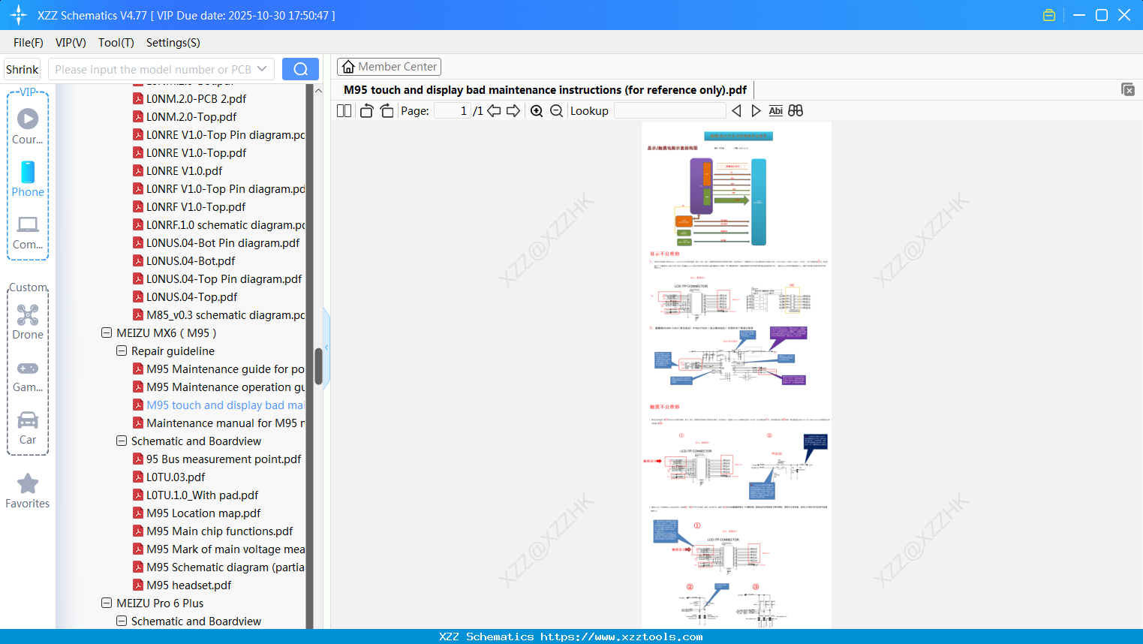Open L0NUS.04-Bot.pdf
This screenshot has width=1143, height=644.
(x=191, y=260)
